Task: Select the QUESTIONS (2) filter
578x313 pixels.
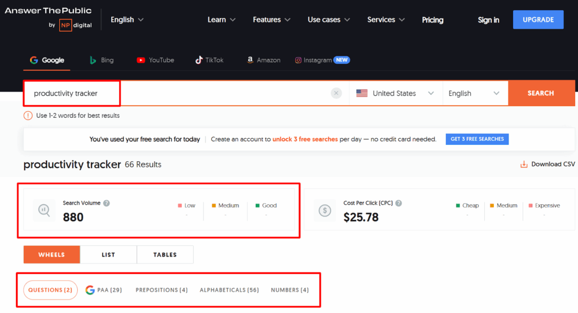Action: (50, 290)
